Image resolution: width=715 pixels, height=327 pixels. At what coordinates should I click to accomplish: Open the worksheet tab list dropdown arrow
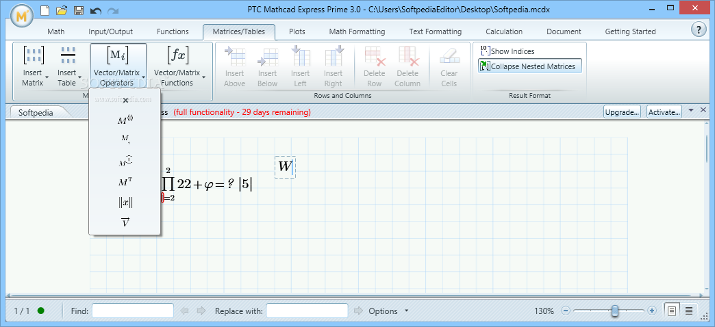pos(691,110)
